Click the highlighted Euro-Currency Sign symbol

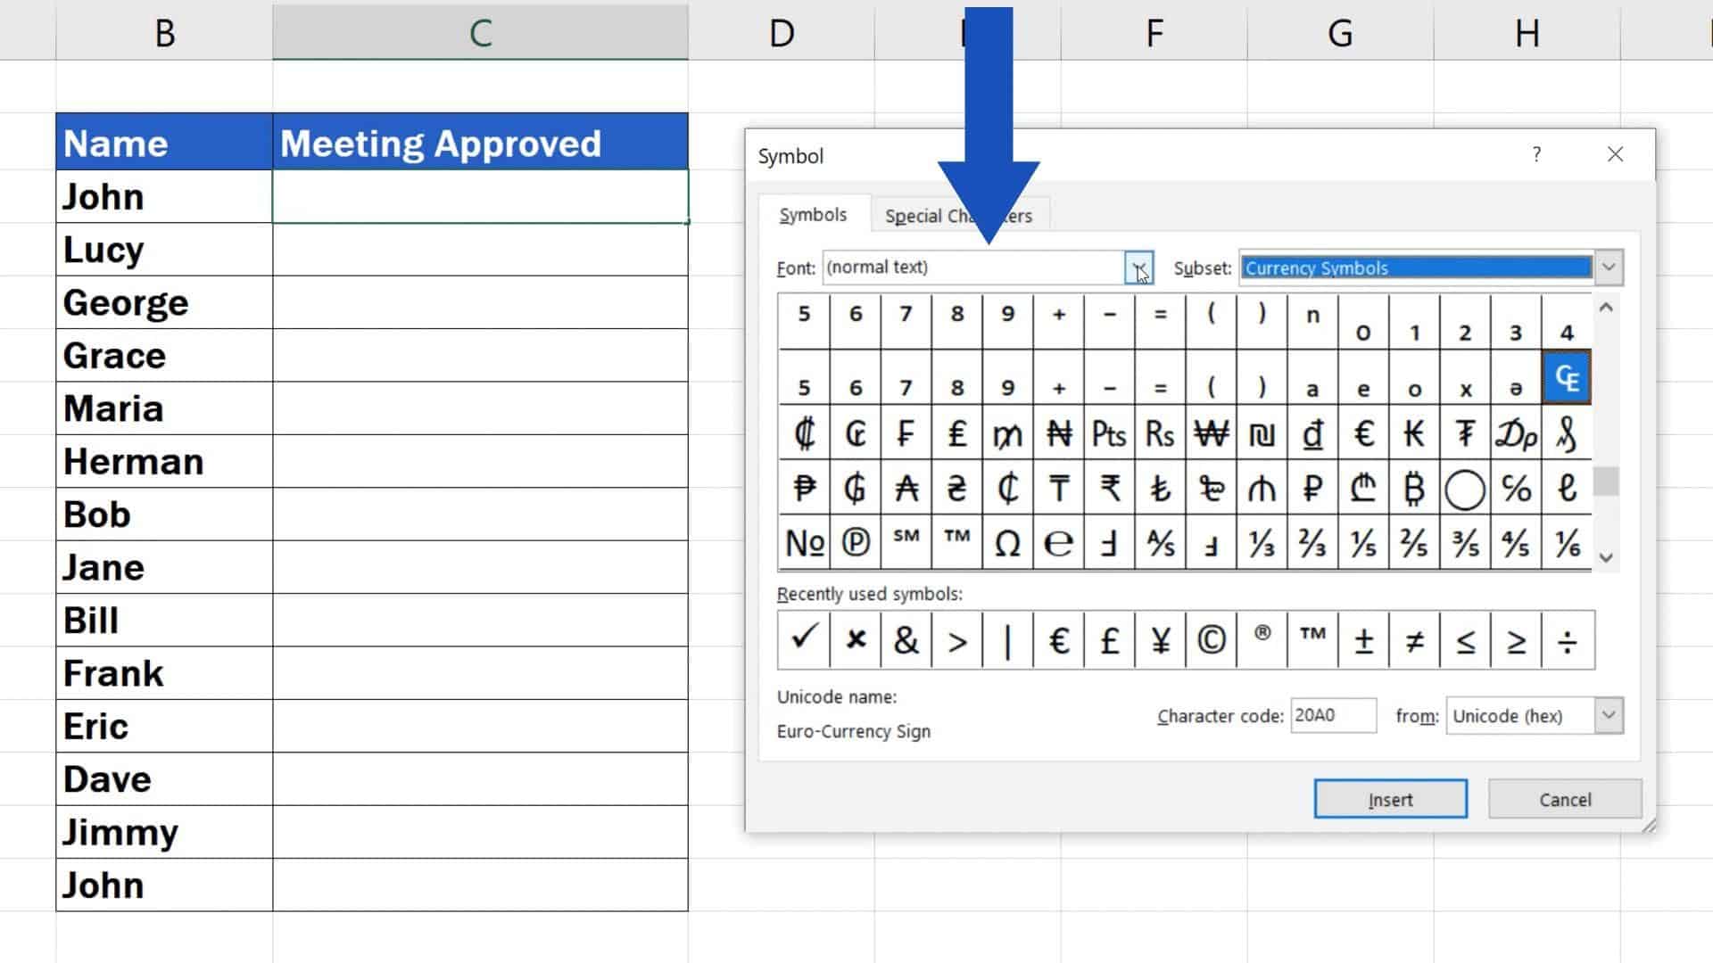click(1567, 376)
